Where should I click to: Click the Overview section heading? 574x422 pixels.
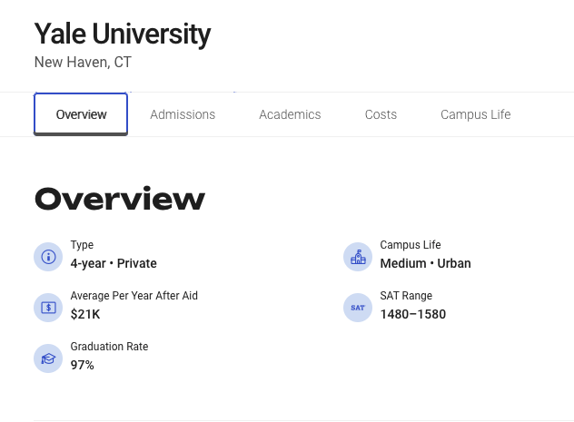pos(120,199)
